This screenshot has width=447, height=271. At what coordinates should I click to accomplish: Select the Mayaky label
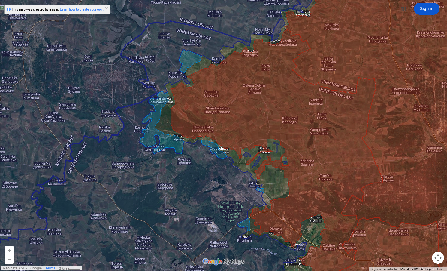coord(171,212)
